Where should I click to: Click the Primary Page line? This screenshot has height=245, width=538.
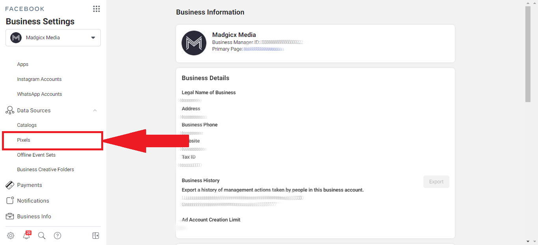click(248, 49)
